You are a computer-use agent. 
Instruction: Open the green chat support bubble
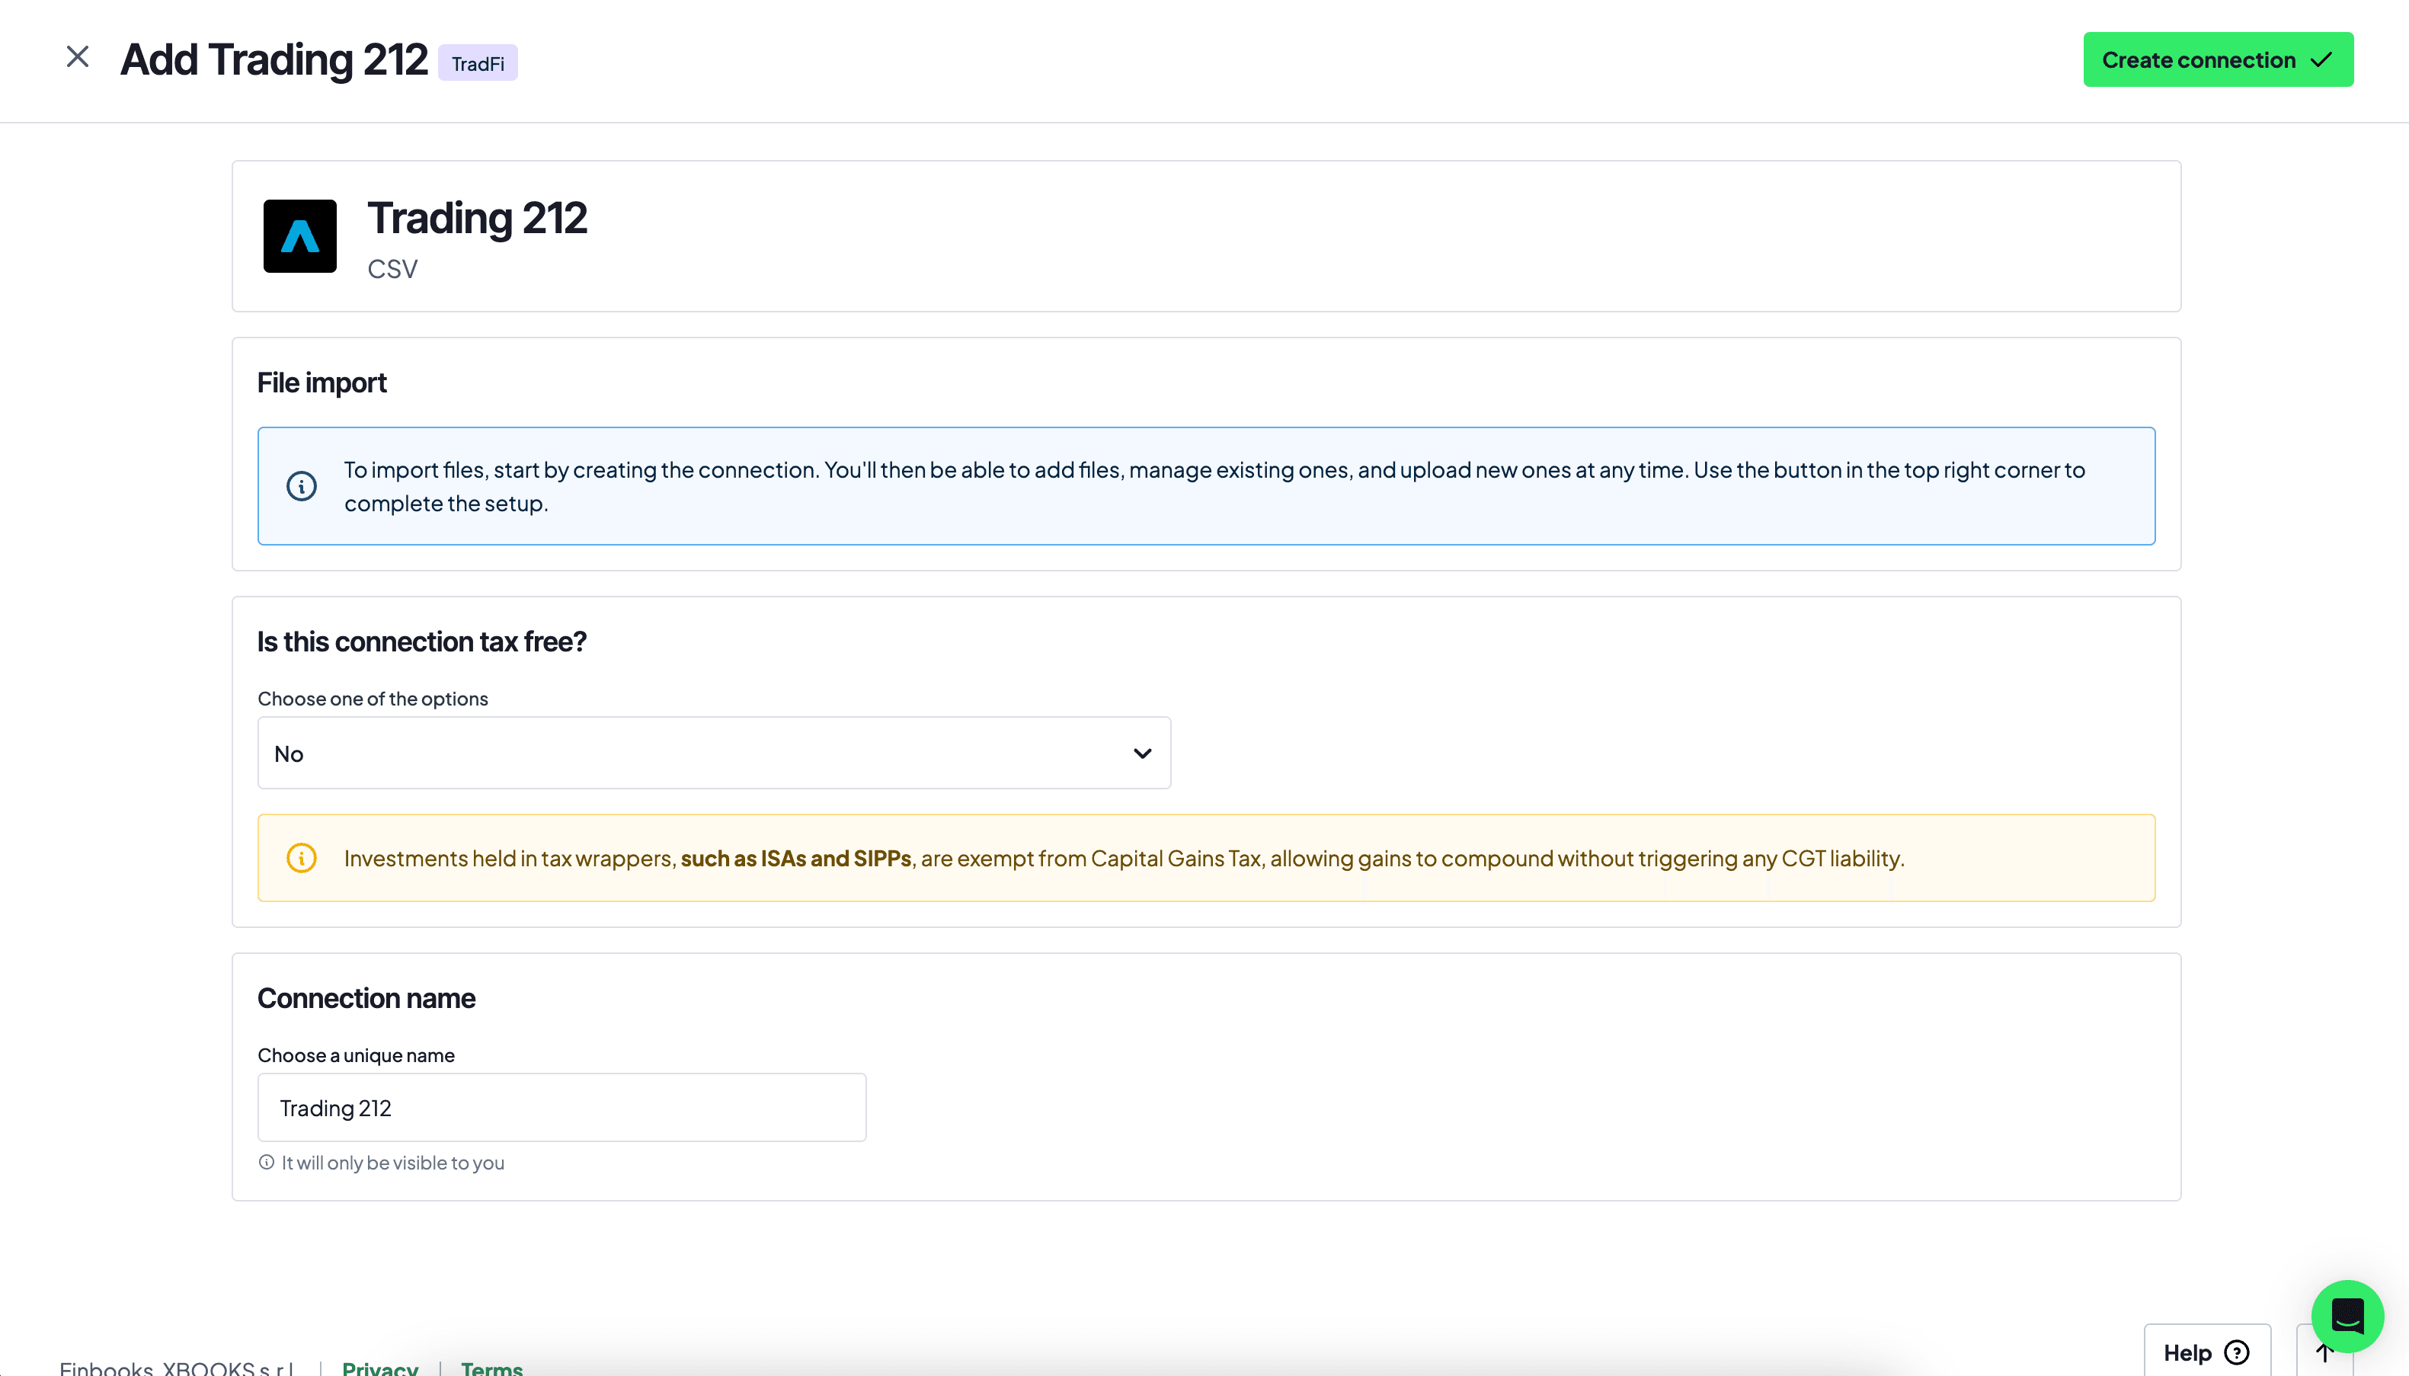2347,1317
